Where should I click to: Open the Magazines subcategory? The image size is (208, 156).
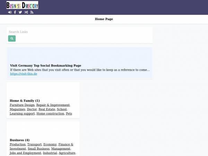click(x=17, y=109)
